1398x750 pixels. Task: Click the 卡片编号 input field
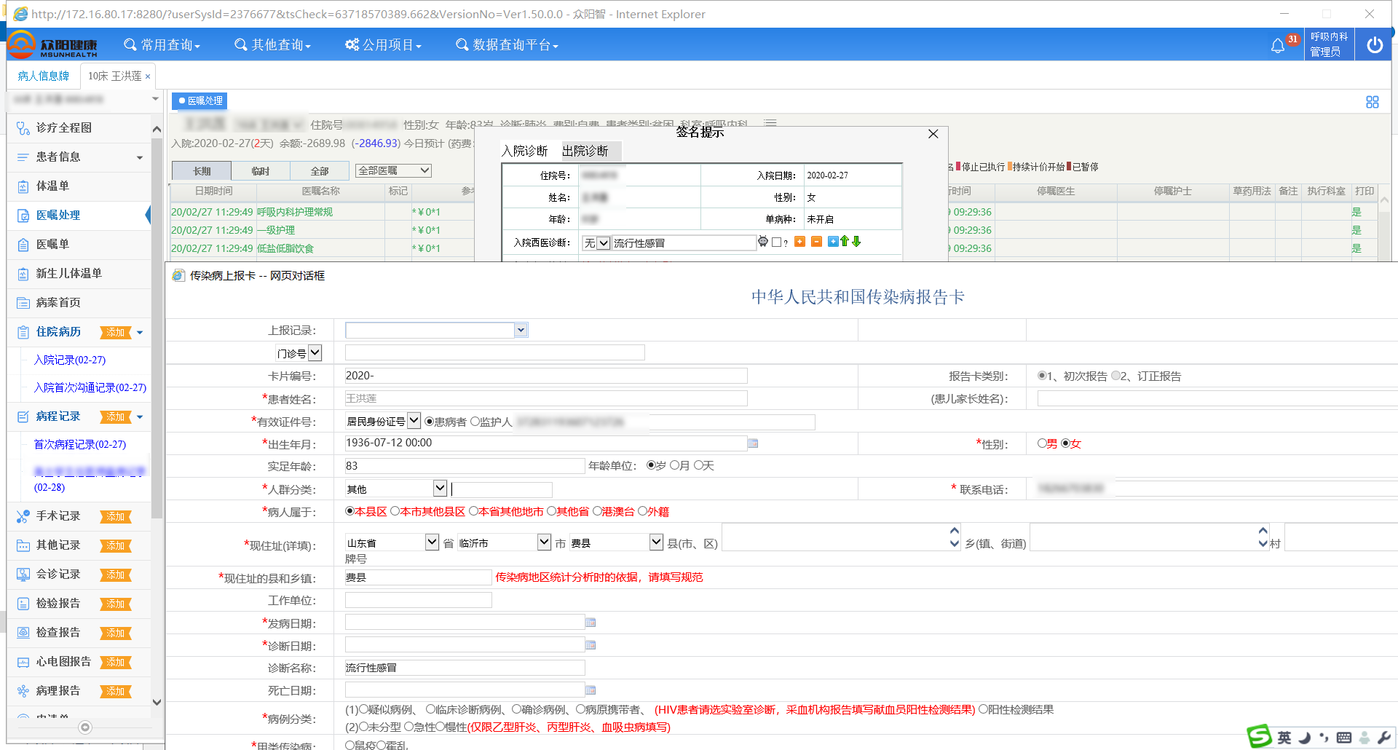tap(546, 376)
